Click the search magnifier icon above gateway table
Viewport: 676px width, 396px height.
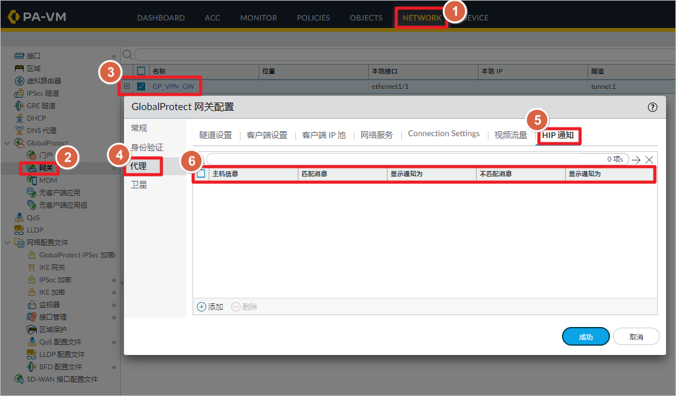click(127, 55)
